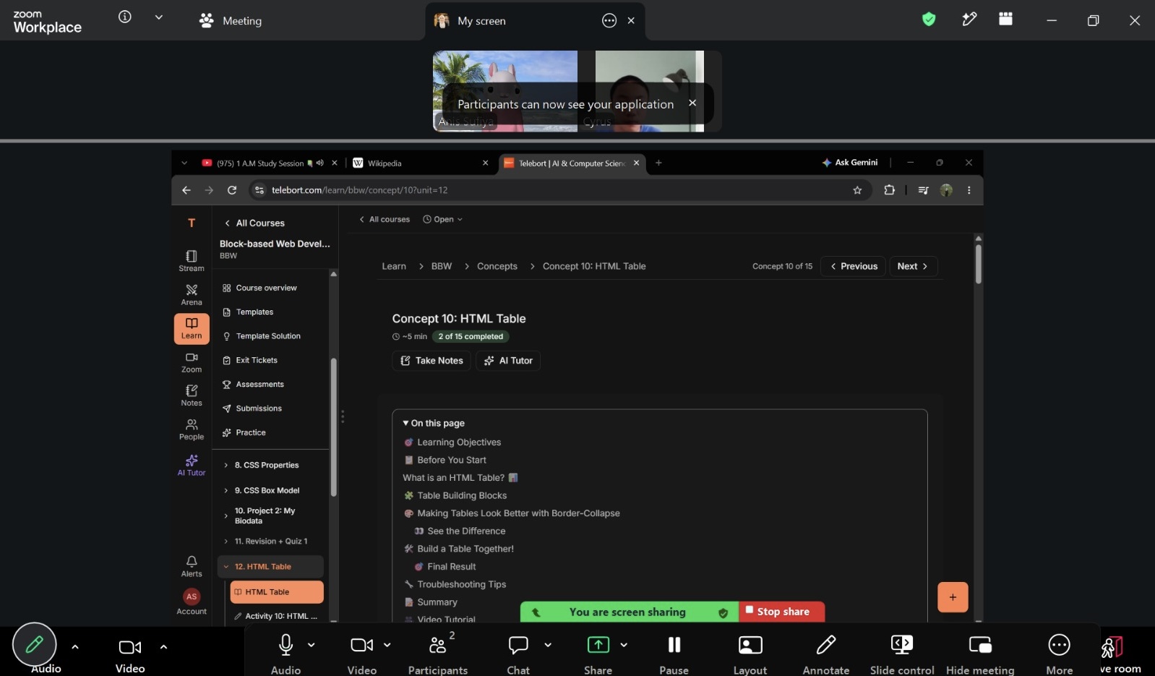
Task: Go to the Next concept
Action: [x=913, y=266]
